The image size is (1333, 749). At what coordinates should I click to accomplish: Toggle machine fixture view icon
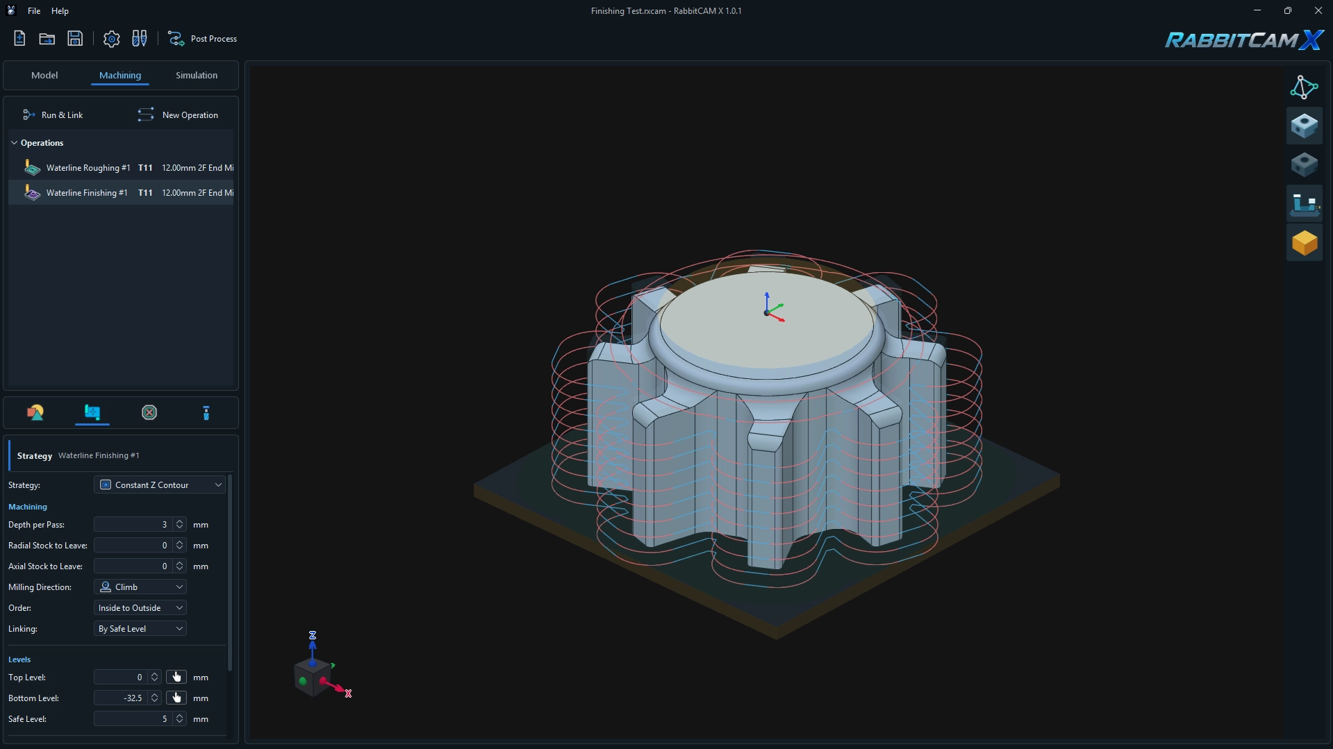point(1304,204)
